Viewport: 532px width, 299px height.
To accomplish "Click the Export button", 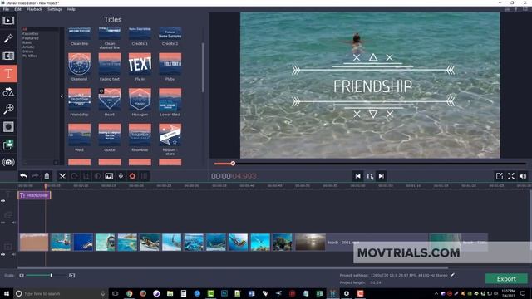I will tap(506, 279).
